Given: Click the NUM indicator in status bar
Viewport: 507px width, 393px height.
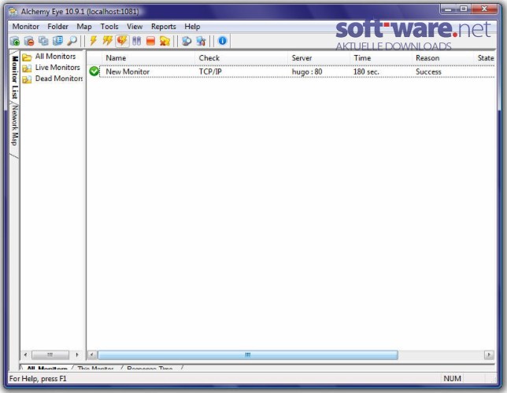Looking at the screenshot, I should 452,379.
